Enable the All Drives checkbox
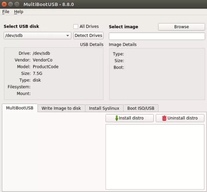Screen dimensions: 207x192 76,26
